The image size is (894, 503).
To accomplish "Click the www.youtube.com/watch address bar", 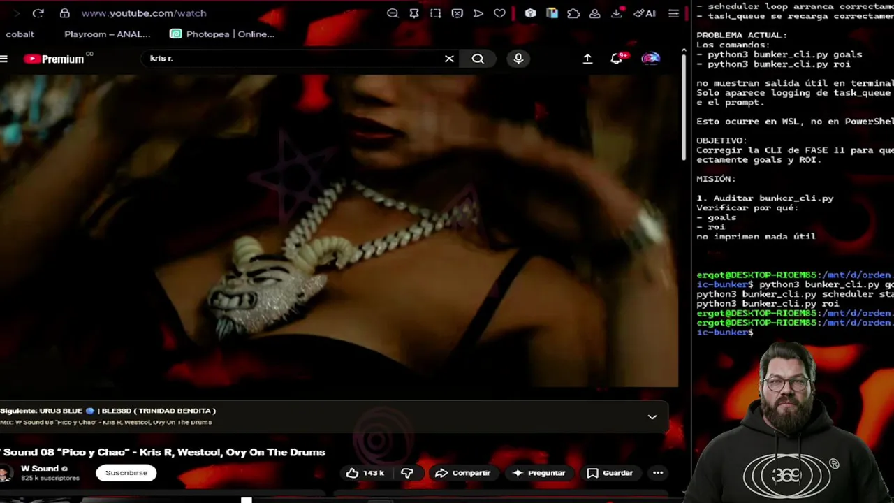I will (143, 13).
